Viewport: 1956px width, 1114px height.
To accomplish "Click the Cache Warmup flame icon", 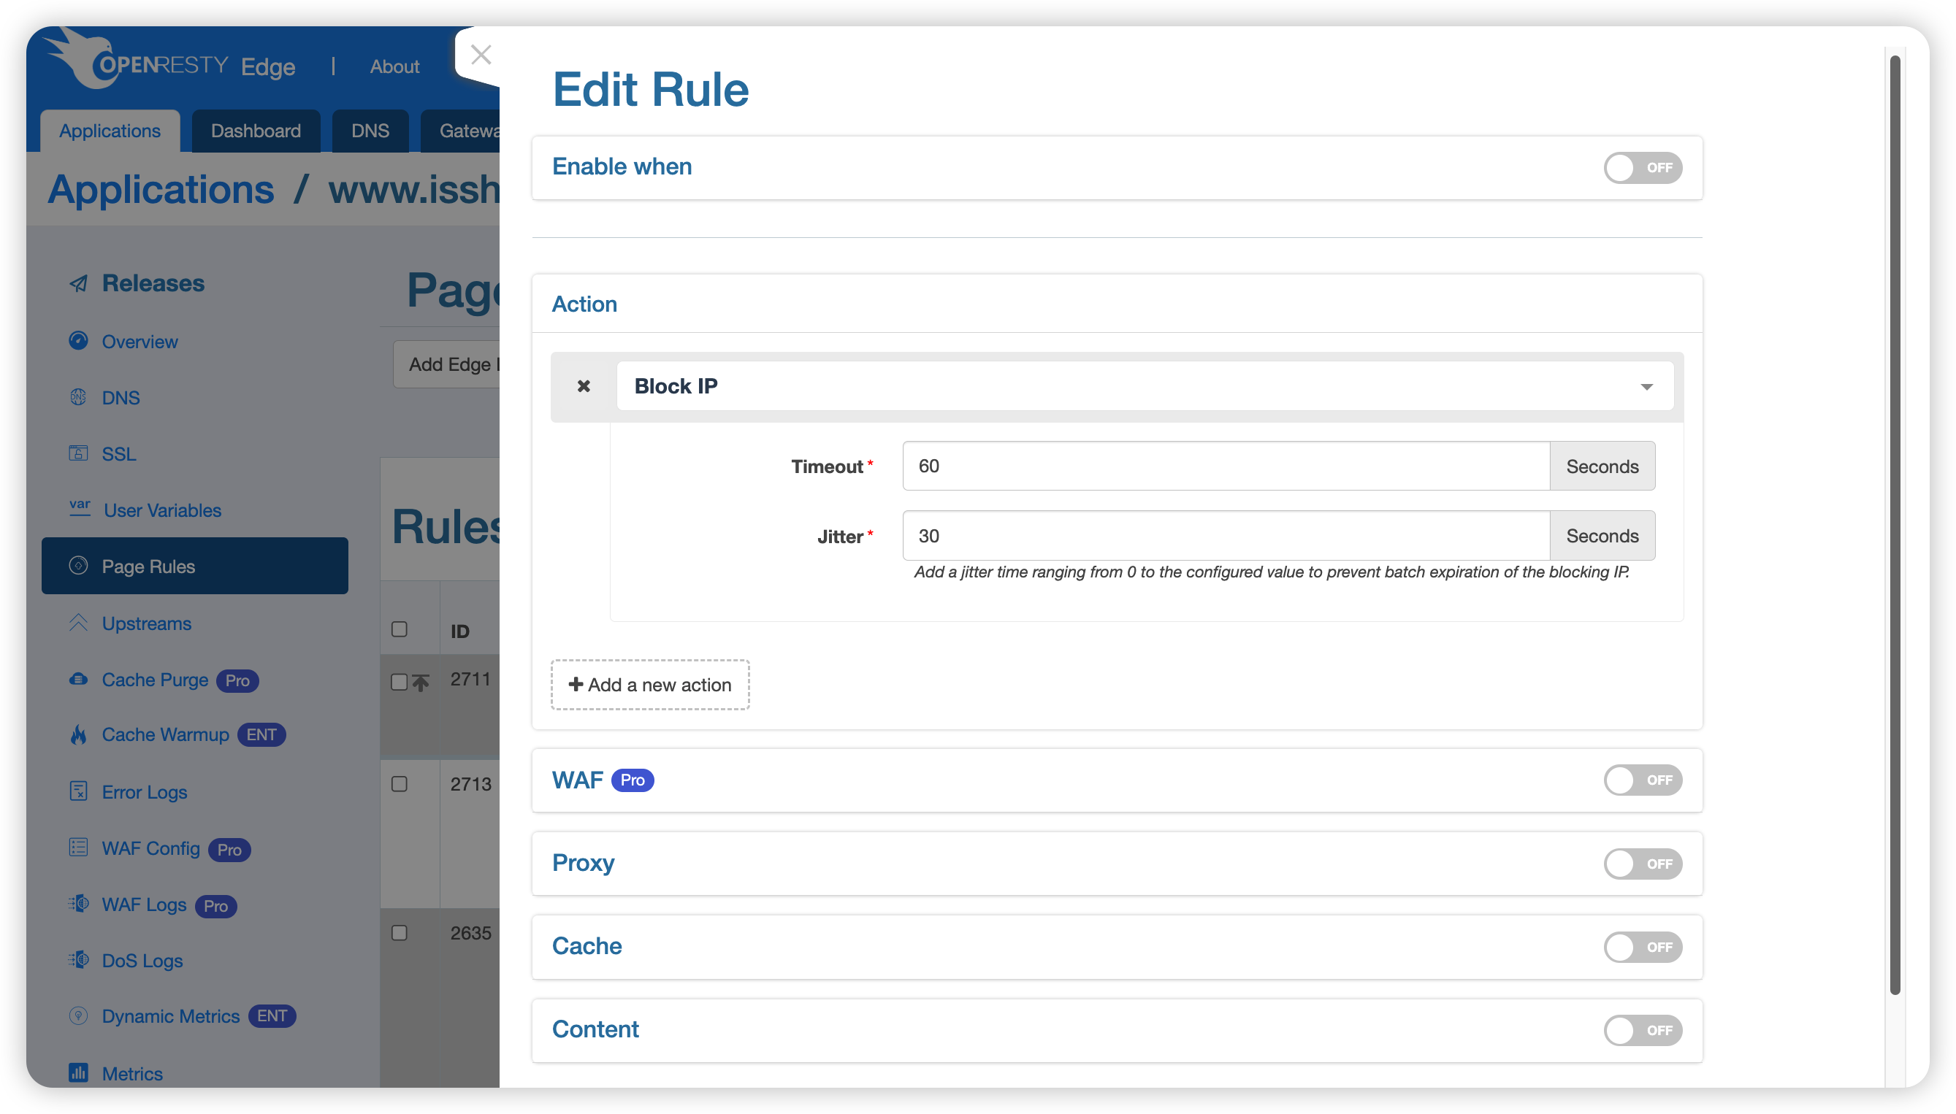I will click(x=78, y=734).
